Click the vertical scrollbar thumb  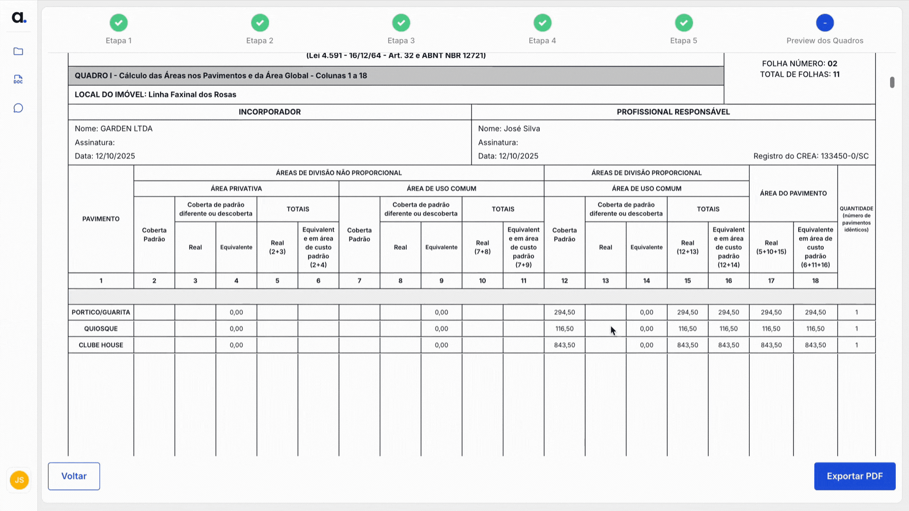click(892, 82)
